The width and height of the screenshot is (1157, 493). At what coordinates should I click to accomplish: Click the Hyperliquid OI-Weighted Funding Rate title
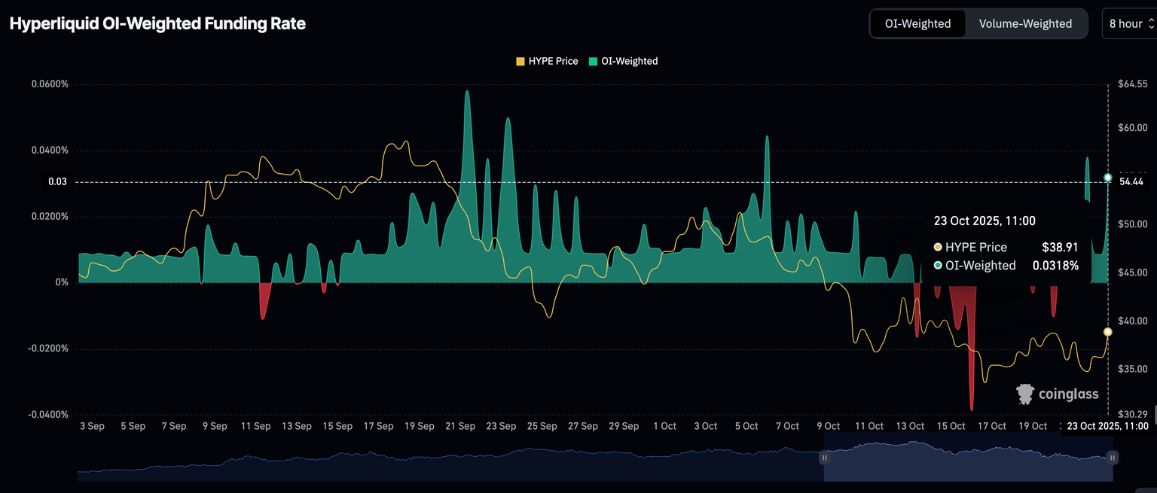(x=157, y=23)
